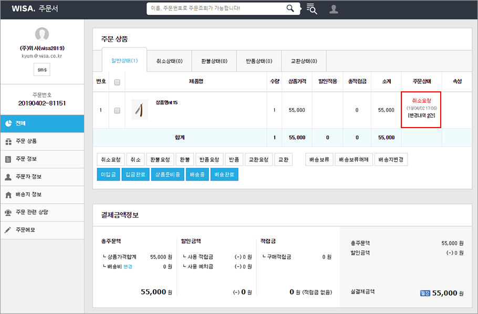Click the WISA. 주문서 logo

(35, 8)
